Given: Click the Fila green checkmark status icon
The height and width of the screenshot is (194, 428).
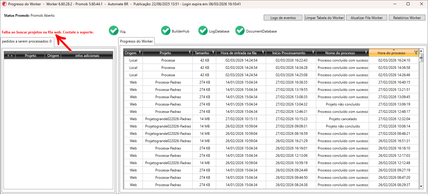Looking at the screenshot, I should [x=114, y=31].
